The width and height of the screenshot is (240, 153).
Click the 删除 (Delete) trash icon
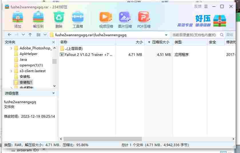click(x=59, y=20)
